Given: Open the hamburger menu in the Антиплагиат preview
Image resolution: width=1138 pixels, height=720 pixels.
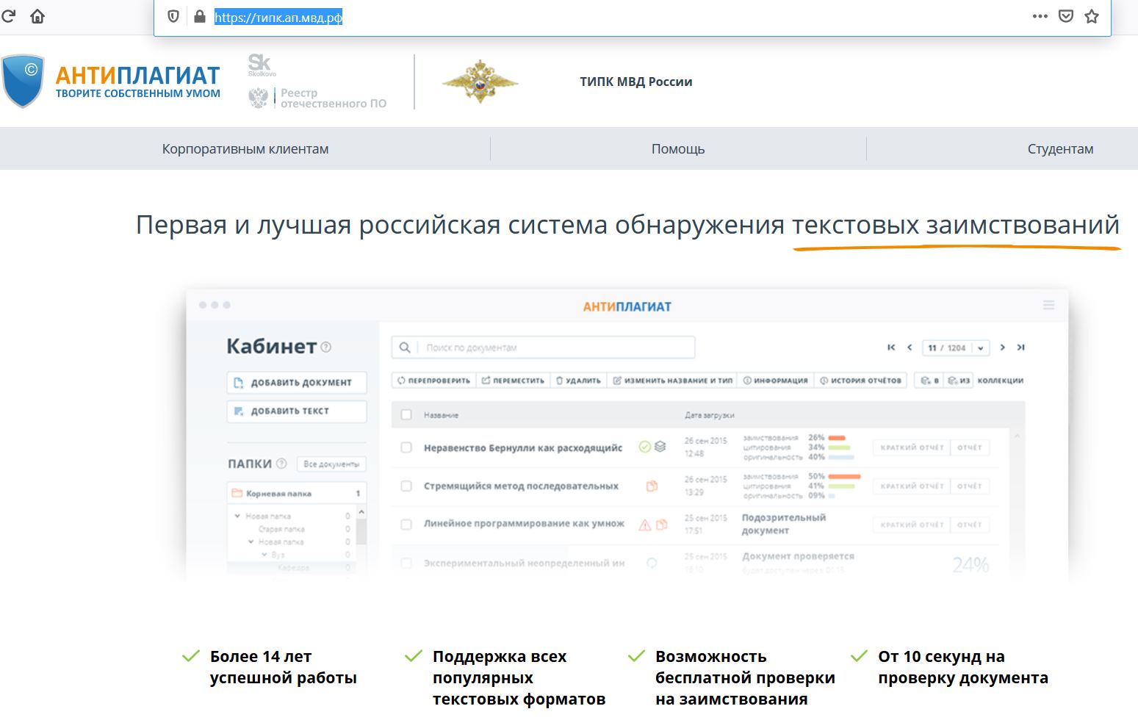Looking at the screenshot, I should pyautogui.click(x=1048, y=305).
